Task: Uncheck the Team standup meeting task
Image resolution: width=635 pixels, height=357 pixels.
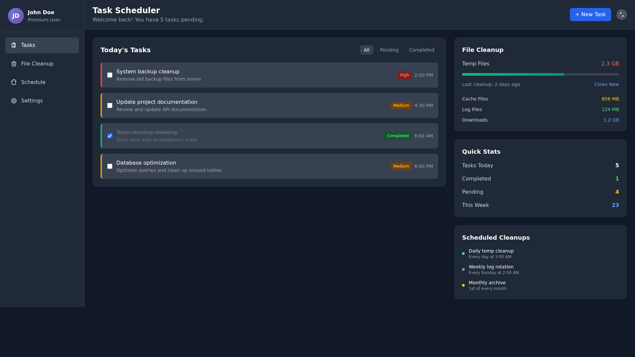Action: pyautogui.click(x=109, y=136)
